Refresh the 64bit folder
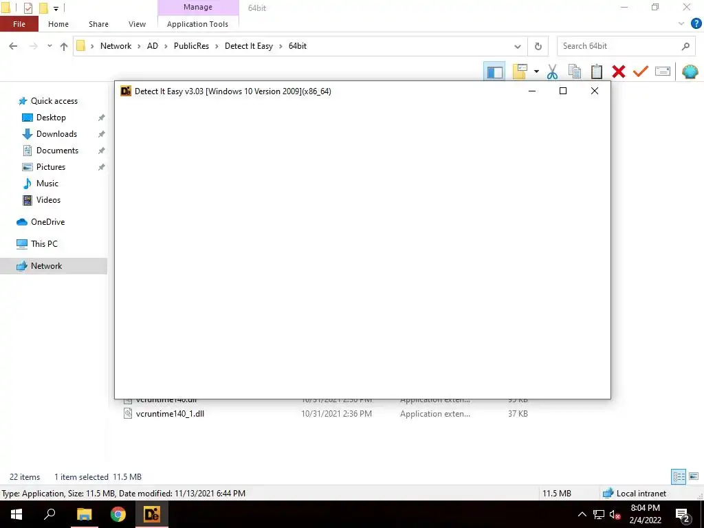Screen dimensions: 704x528 click(538, 46)
